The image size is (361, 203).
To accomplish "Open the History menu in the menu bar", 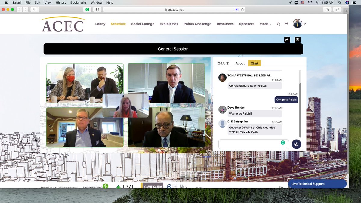I will 61,2.
